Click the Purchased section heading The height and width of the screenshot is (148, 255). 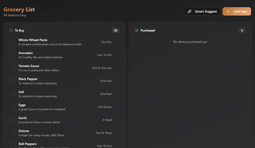point(148,30)
